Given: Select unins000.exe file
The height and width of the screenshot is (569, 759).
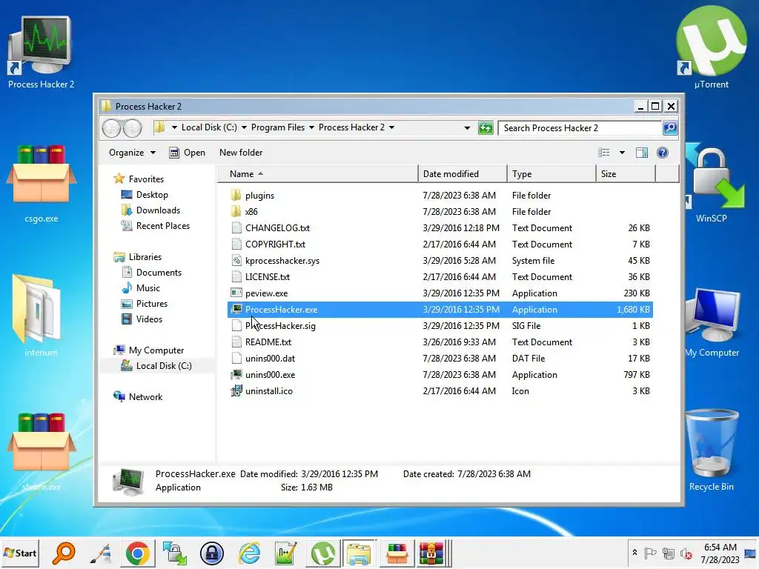Looking at the screenshot, I should pyautogui.click(x=440, y=375).
